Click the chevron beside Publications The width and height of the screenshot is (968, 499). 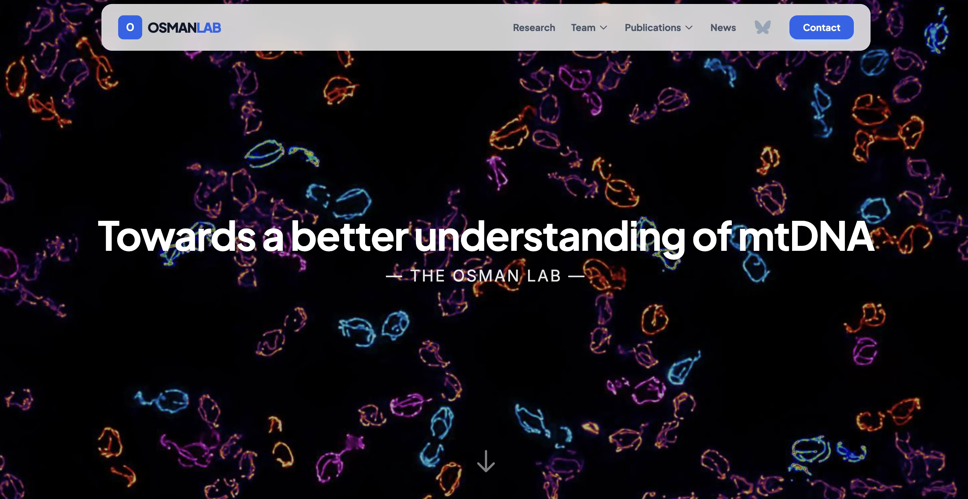point(690,27)
